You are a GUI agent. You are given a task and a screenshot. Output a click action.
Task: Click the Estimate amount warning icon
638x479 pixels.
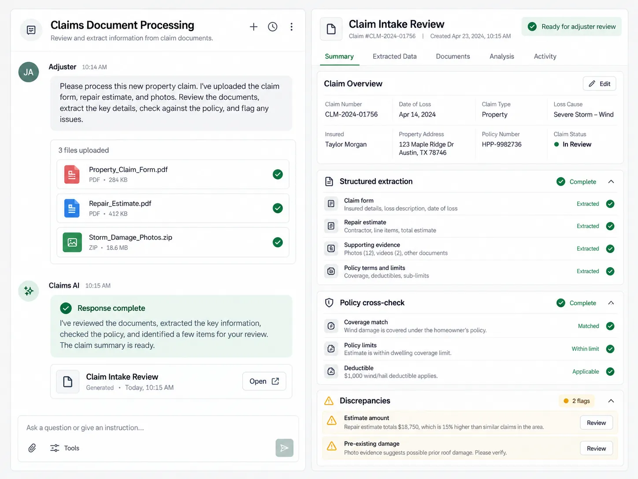coord(332,421)
